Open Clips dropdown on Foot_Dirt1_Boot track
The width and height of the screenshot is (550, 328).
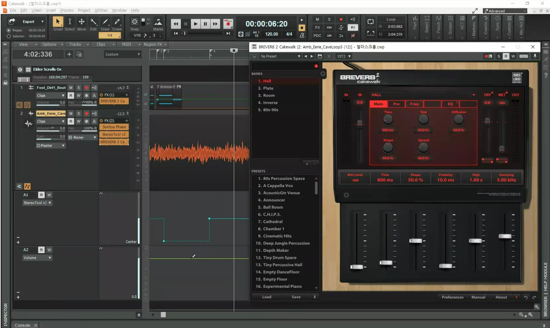(x=51, y=95)
